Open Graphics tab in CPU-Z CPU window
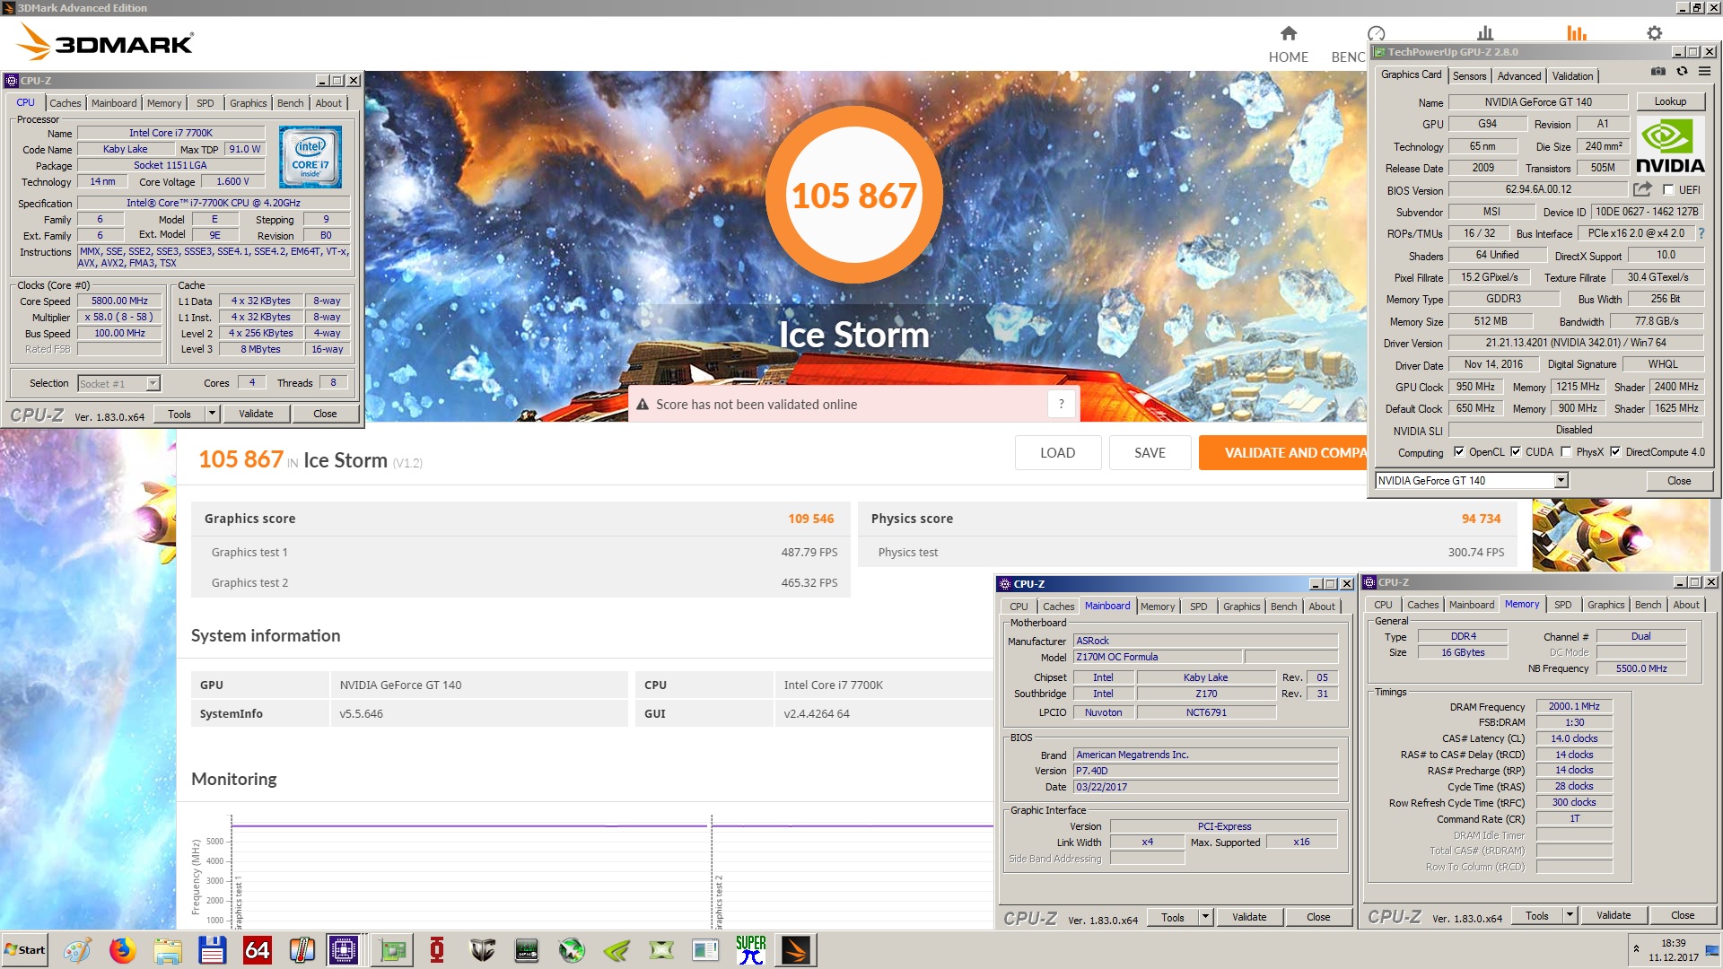The width and height of the screenshot is (1723, 969). (x=248, y=103)
